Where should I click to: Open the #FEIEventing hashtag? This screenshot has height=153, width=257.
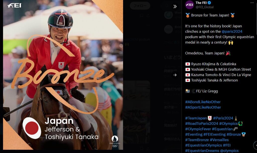[x=214, y=134]
